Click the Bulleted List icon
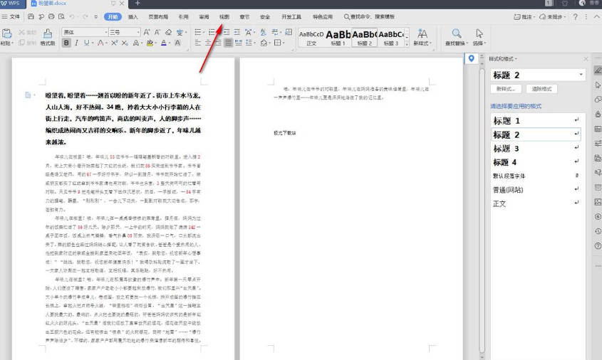The image size is (602, 360). [x=198, y=32]
